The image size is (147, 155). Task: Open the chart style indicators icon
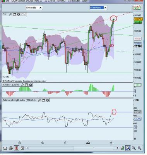137,7
